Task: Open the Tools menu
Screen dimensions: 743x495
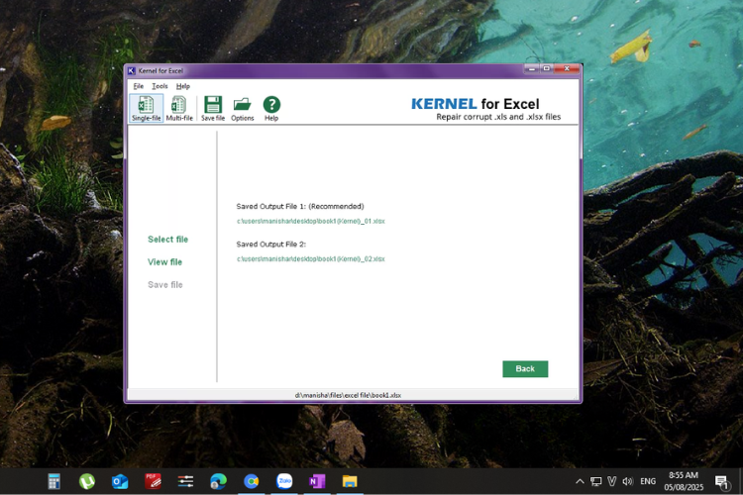Action: pos(159,86)
